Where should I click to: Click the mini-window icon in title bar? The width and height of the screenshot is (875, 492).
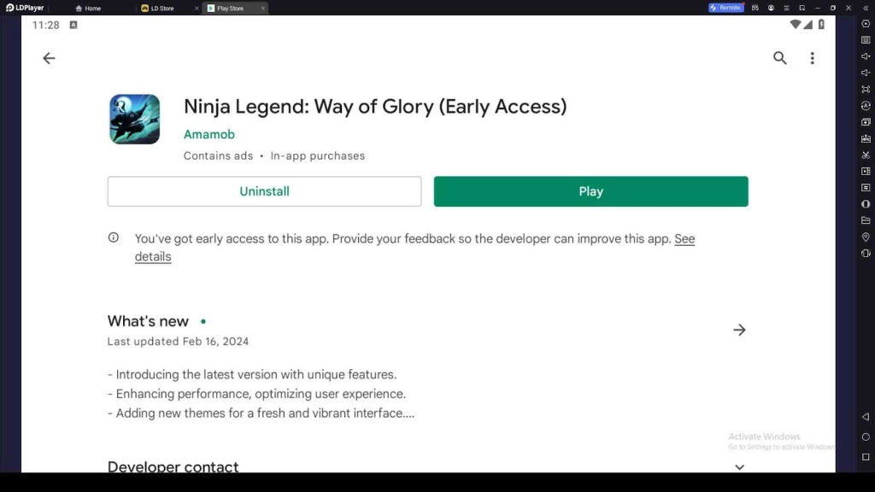[x=802, y=8]
